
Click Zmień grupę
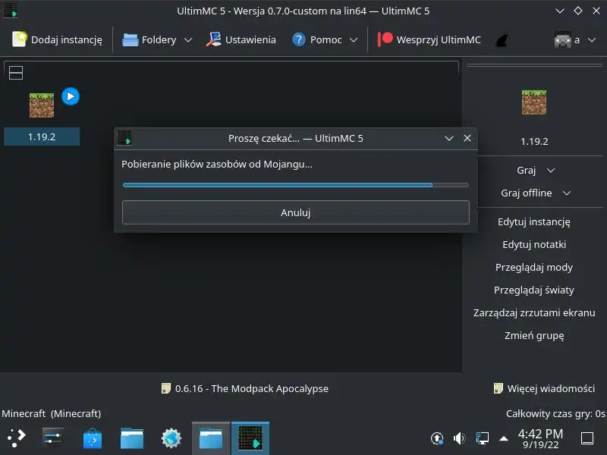pyautogui.click(x=534, y=335)
